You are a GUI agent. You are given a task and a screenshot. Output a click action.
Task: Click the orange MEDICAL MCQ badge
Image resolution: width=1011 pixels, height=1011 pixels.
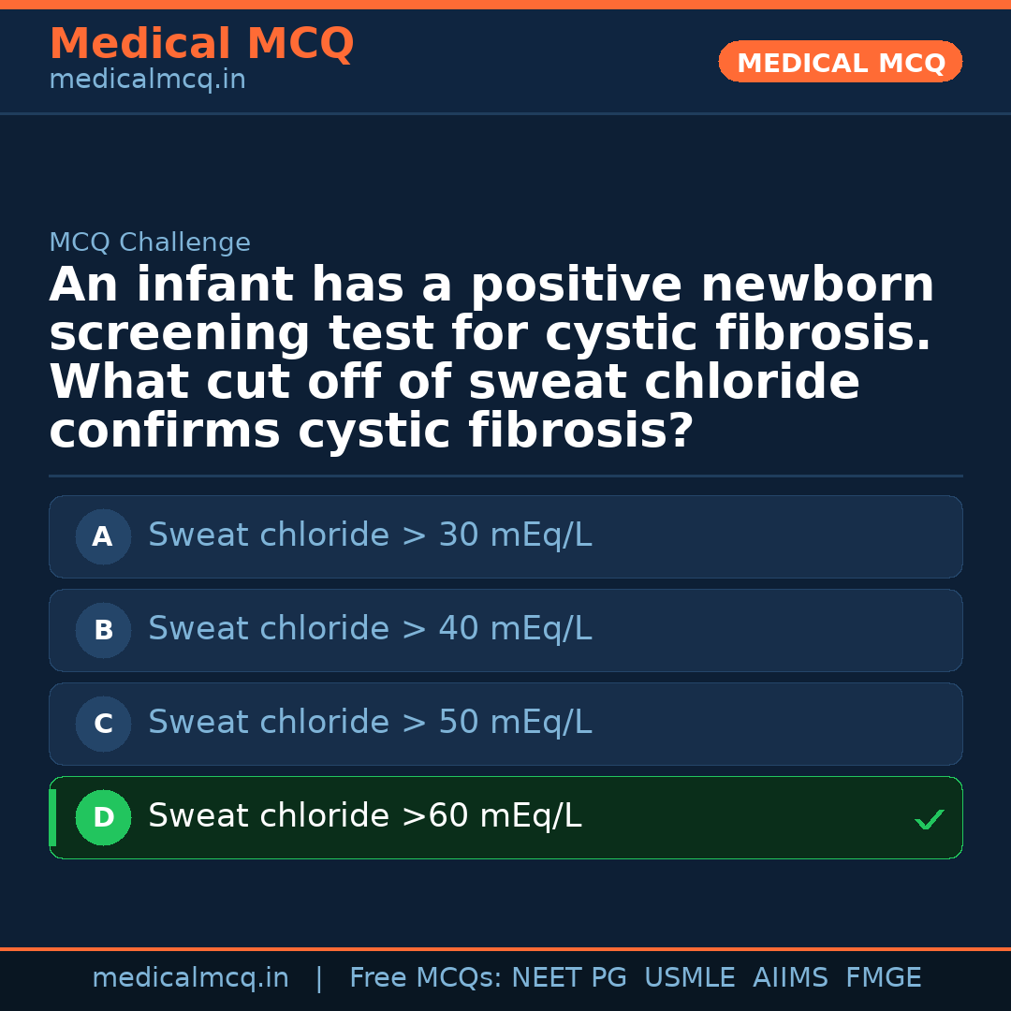coord(840,63)
